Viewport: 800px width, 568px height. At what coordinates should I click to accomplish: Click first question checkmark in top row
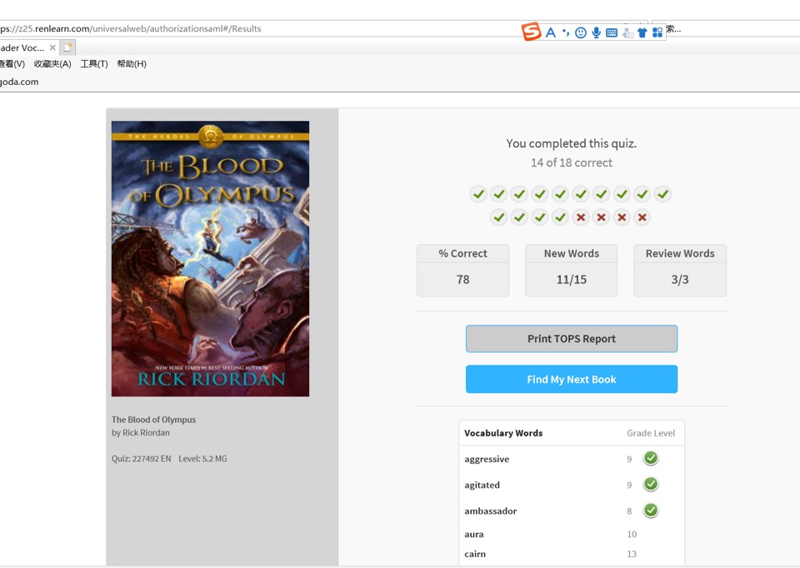pyautogui.click(x=478, y=194)
